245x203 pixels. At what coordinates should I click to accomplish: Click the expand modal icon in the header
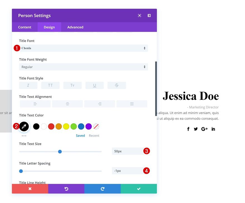[x=139, y=16]
